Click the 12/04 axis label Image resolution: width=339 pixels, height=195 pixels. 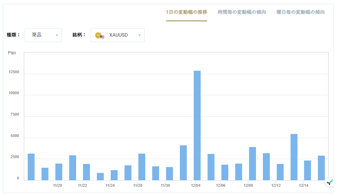point(196,186)
